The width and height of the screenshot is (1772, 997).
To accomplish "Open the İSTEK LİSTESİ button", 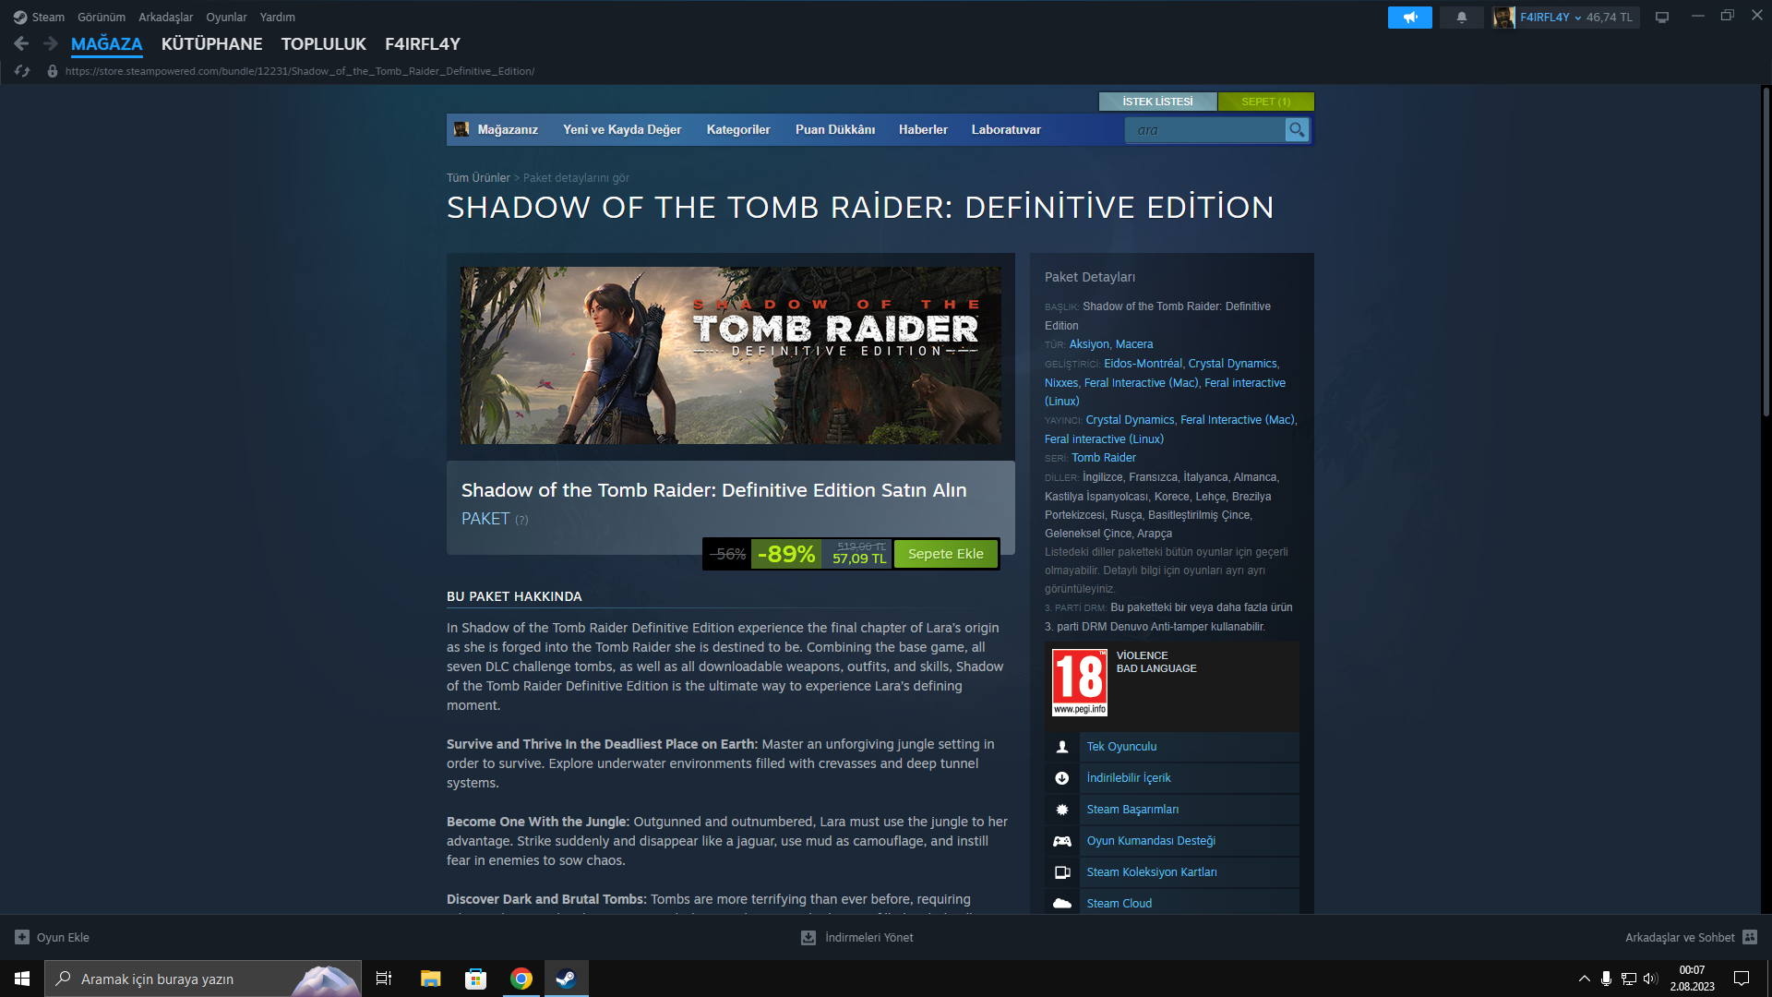I will [1157, 102].
